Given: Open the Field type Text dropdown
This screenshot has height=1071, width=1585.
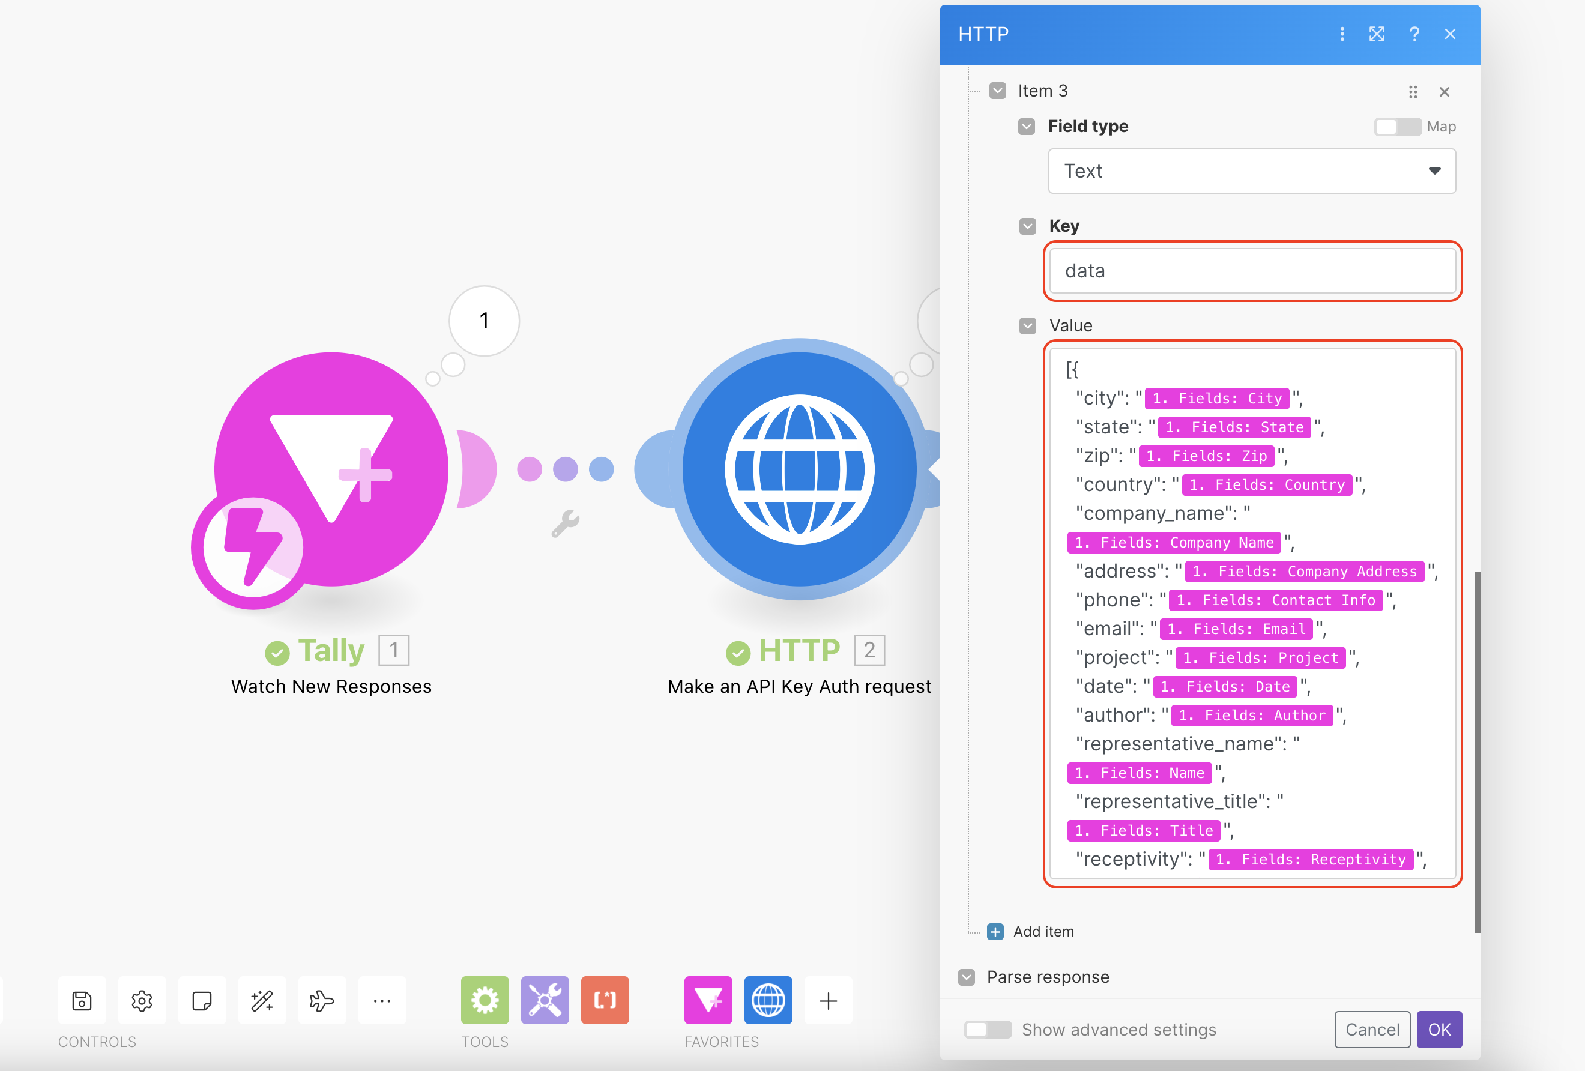Looking at the screenshot, I should (1252, 171).
